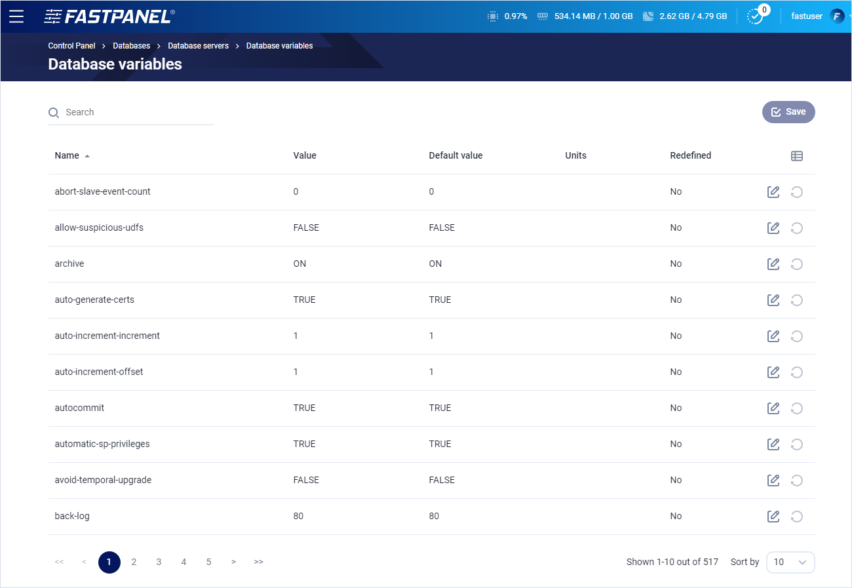The image size is (852, 588).
Task: Edit the avoid-temporal-upgrade variable
Action: tap(773, 480)
